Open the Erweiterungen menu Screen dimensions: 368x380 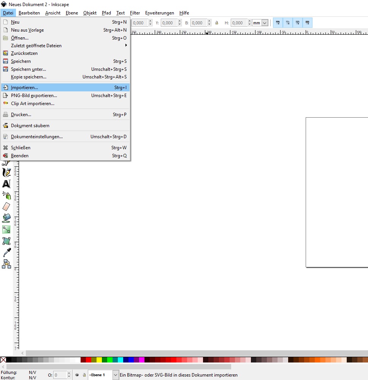coord(159,13)
